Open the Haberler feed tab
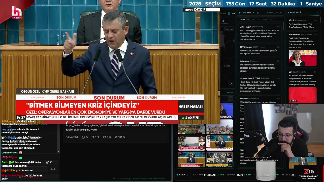Viewport: 324px width, 182px height. tap(267, 19)
